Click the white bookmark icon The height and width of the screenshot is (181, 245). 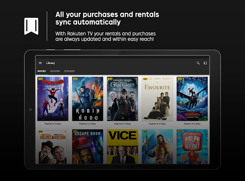(x=31, y=26)
